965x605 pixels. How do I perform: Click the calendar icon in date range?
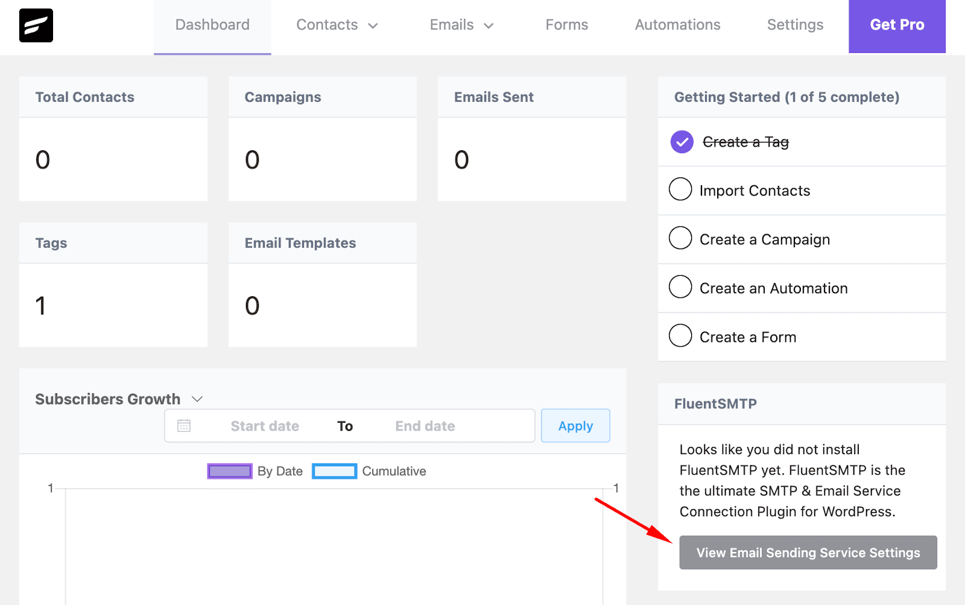pos(184,426)
